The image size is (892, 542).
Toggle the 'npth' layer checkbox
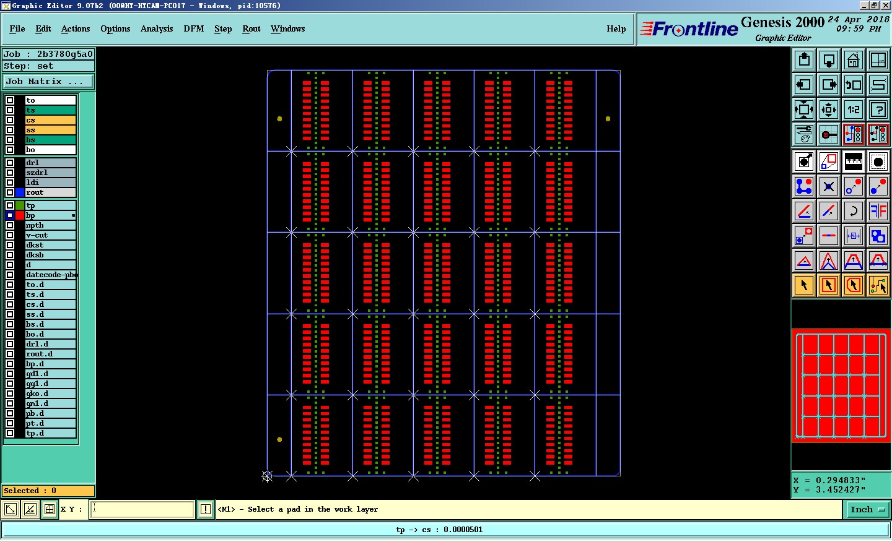10,225
